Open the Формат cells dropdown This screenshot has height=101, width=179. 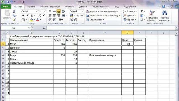tap(129, 20)
